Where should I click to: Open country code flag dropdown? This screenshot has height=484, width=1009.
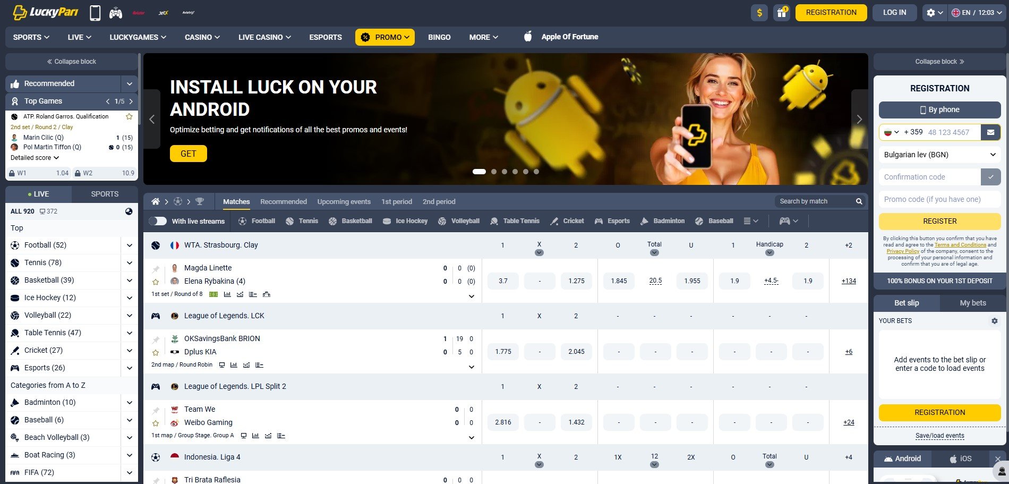click(891, 132)
